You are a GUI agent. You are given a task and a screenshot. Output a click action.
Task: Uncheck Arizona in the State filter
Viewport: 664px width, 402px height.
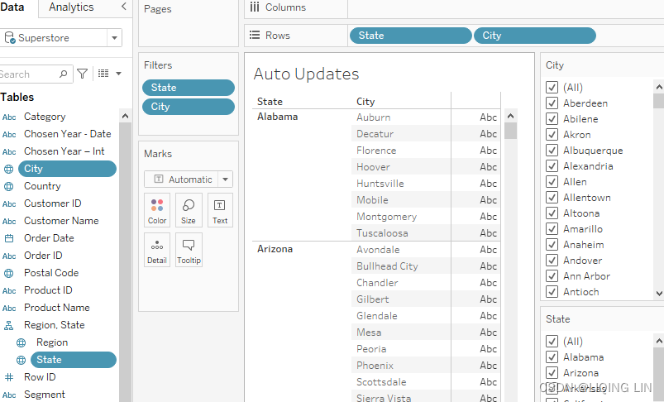click(x=552, y=373)
